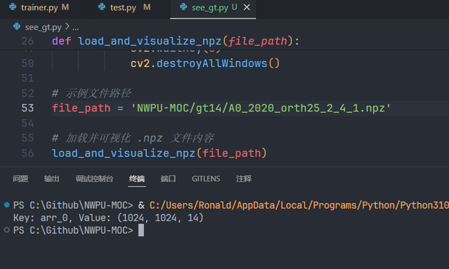Click line number 56 in gutter
Viewport: 449px width, 269px height.
tap(28, 153)
